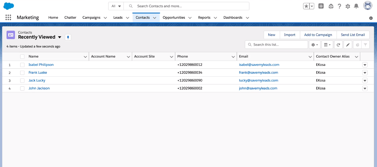Open List View Controls gear
Image resolution: width=377 pixels, height=167 pixels.
tap(315, 45)
